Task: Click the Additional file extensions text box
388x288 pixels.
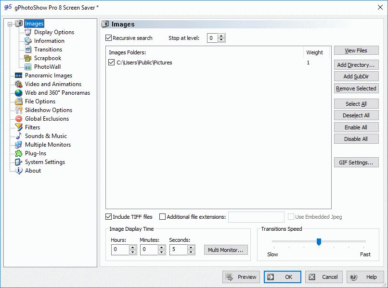Action: tap(256, 217)
